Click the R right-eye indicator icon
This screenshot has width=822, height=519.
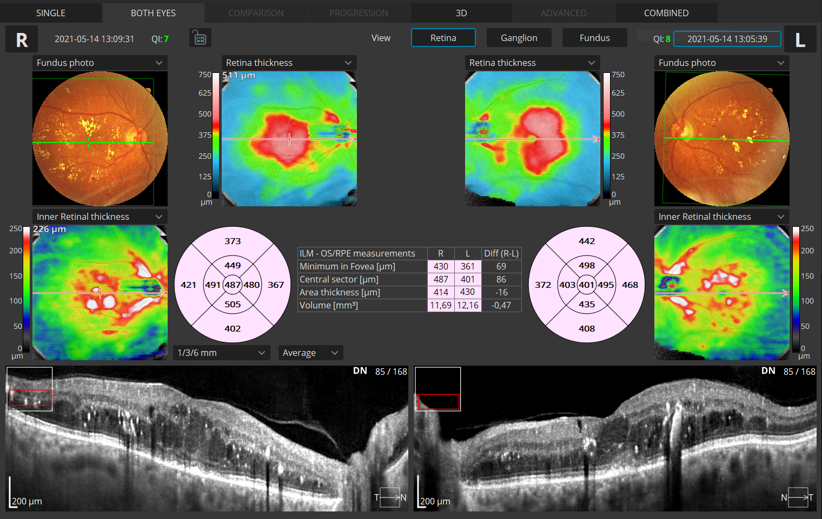pos(21,38)
